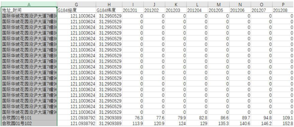294x127 pixels.
Task: Select the 合欢园01号101 address cell
Action: tap(29, 118)
